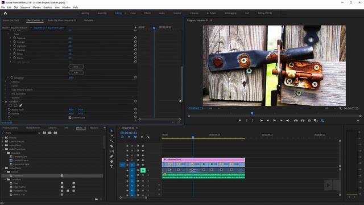Select the Horizontal Flip effect
Screen dimensions: 364x205
(x=20, y=191)
